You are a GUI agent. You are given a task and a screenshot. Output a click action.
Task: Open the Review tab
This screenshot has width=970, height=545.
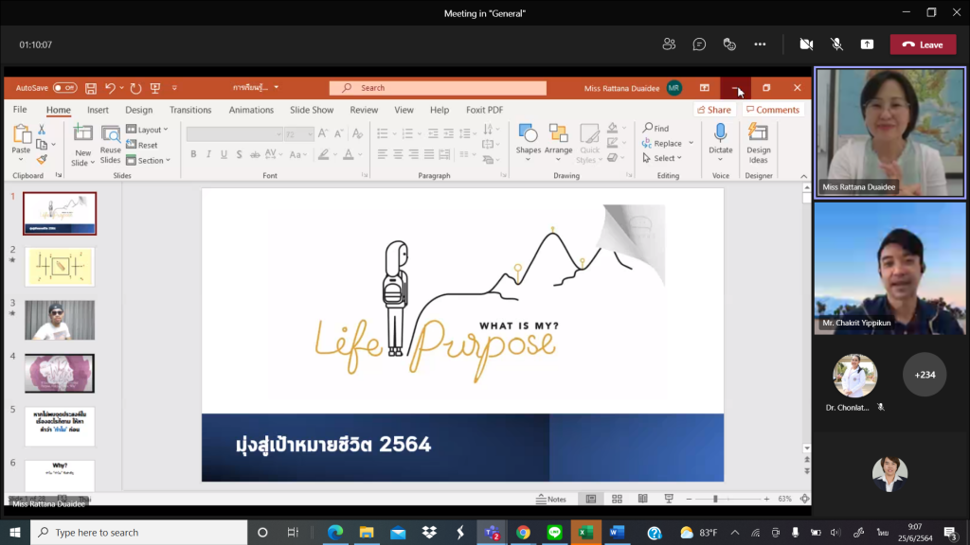pyautogui.click(x=364, y=110)
